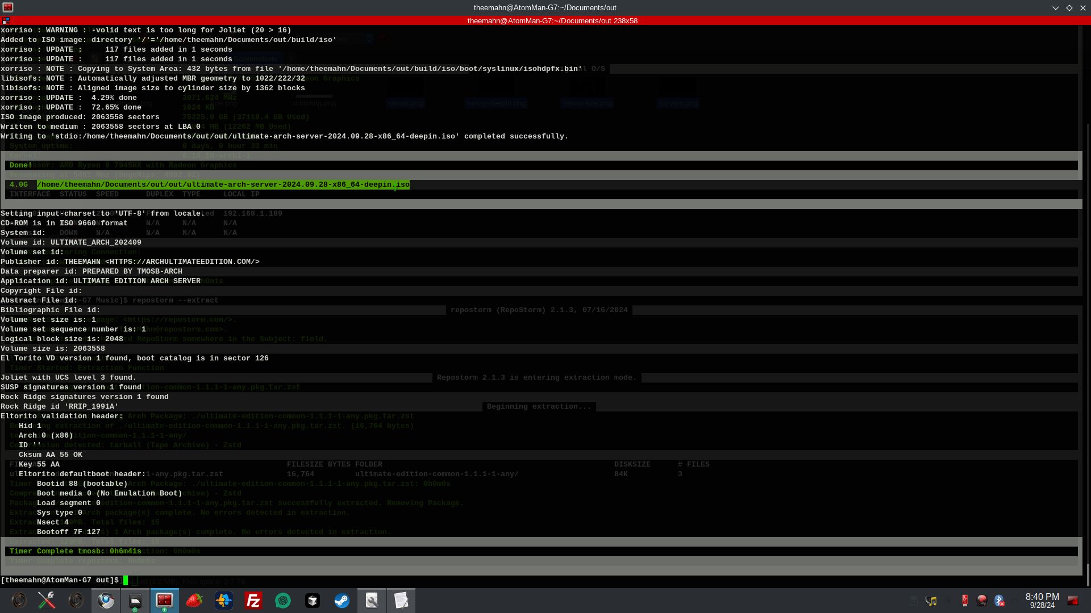Expand hidden system tray icons arrow
Viewport: 1091px width, 613px height.
click(x=1015, y=601)
